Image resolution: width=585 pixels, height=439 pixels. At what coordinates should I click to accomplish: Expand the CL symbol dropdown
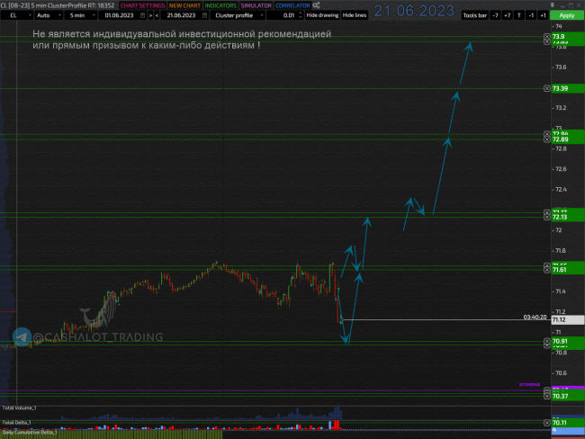(x=16, y=15)
